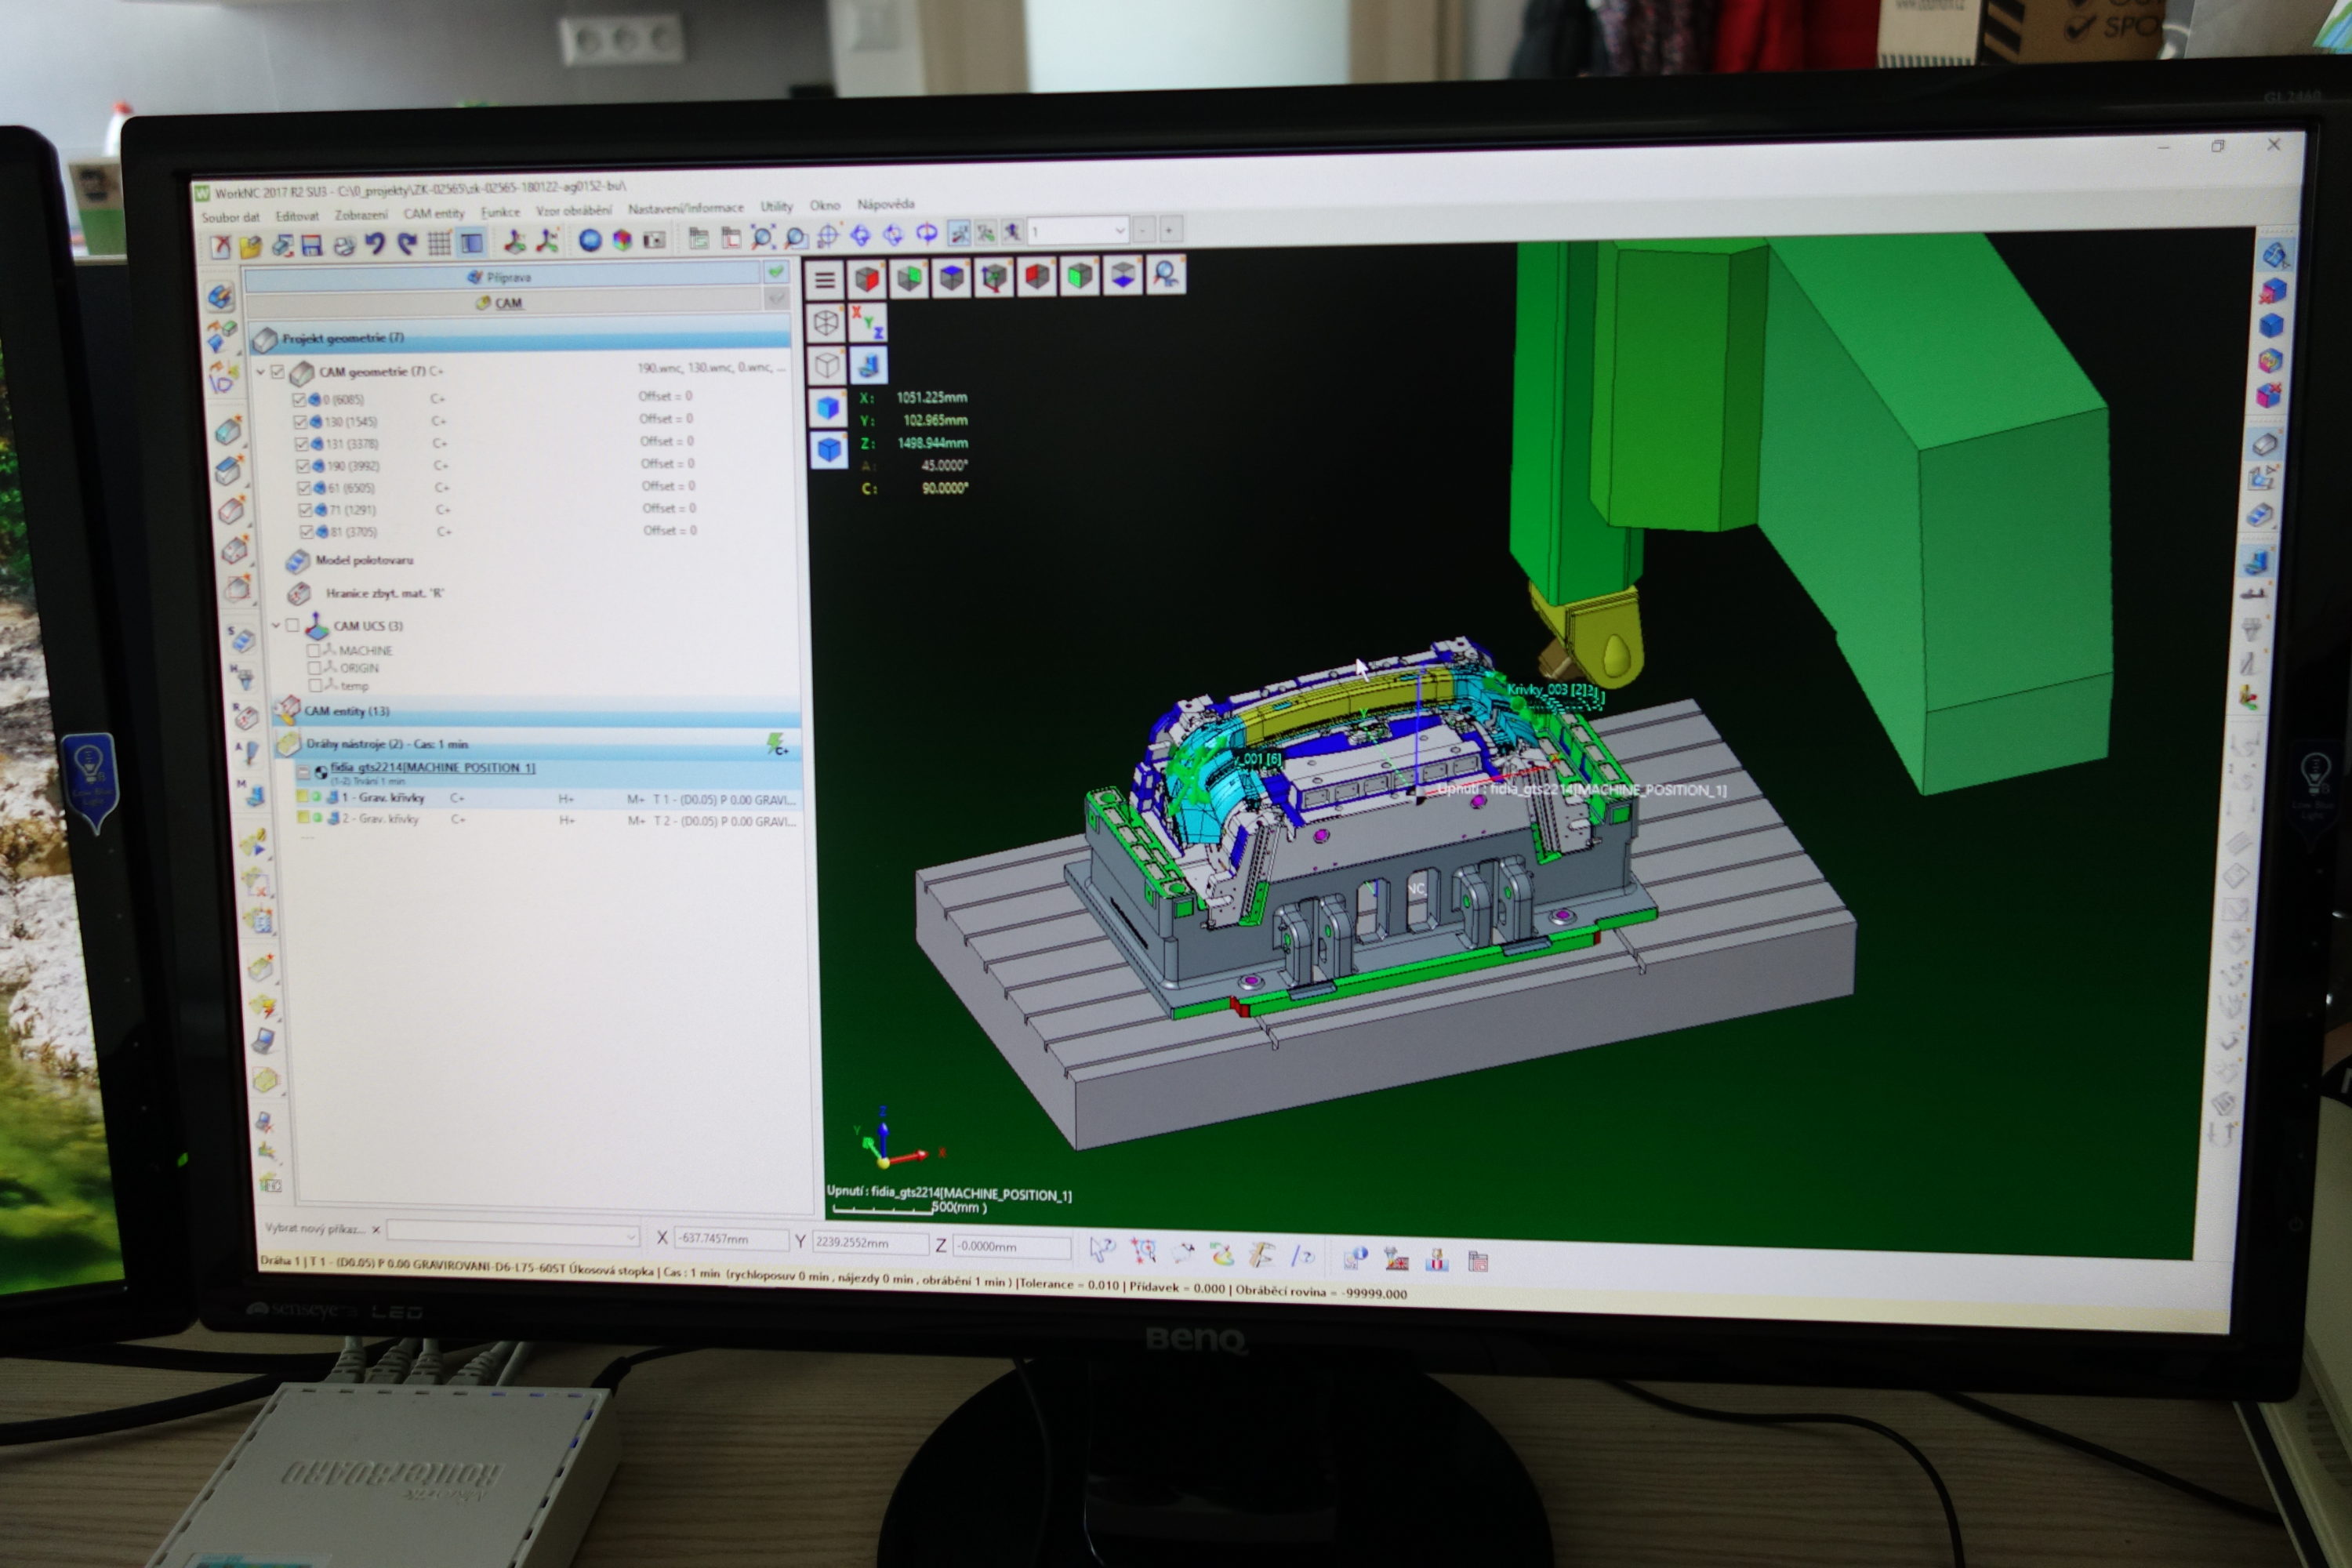This screenshot has width=2352, height=1568.
Task: Select the red-face cube view icon
Action: [867, 279]
